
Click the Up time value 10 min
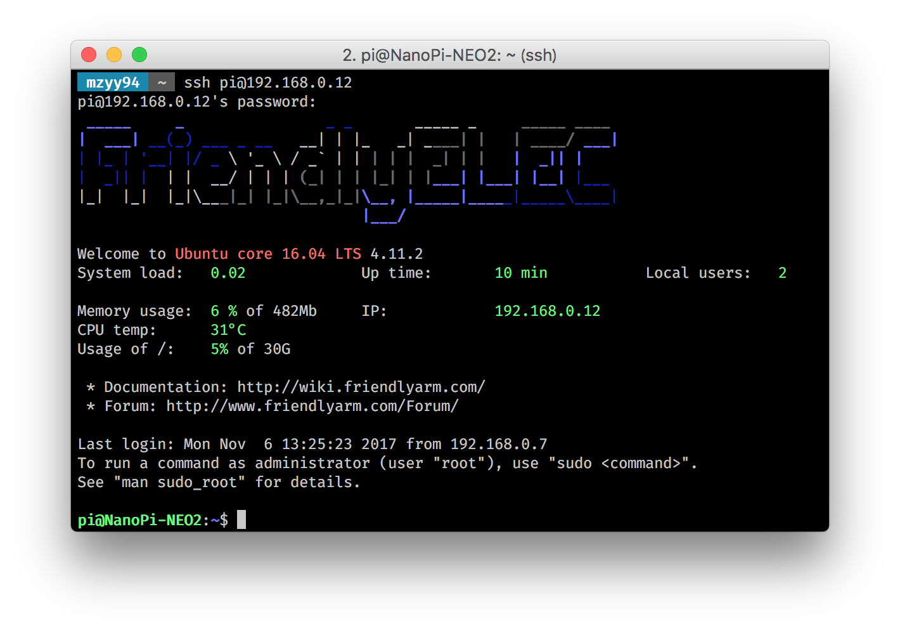click(x=520, y=273)
